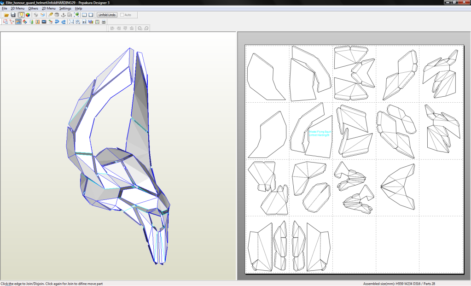Click the align bottom icon

(132, 28)
